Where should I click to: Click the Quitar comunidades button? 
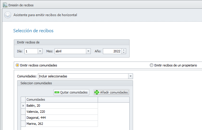pos(71,92)
